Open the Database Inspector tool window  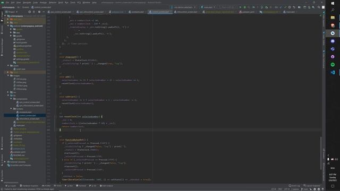click(29, 186)
